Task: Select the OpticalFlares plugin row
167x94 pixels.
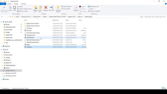Action: point(55,38)
